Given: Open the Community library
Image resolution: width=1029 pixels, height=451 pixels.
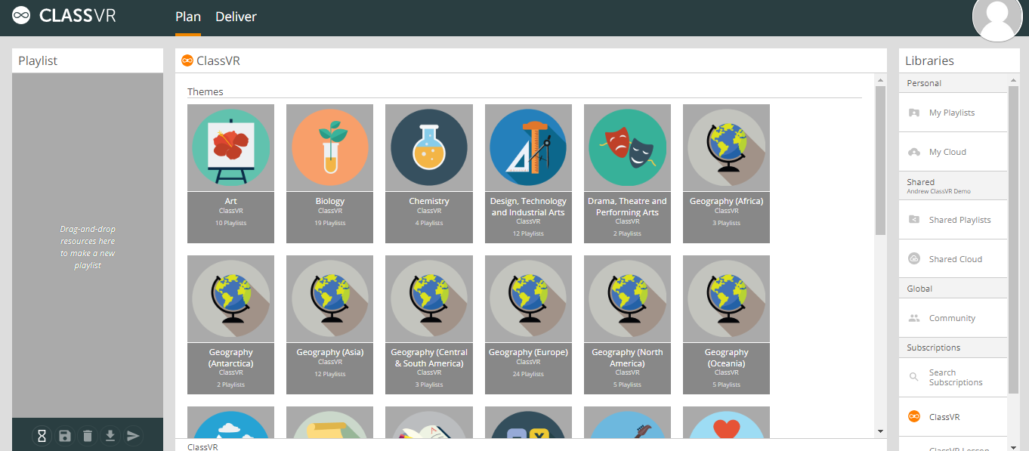Looking at the screenshot, I should tap(953, 318).
